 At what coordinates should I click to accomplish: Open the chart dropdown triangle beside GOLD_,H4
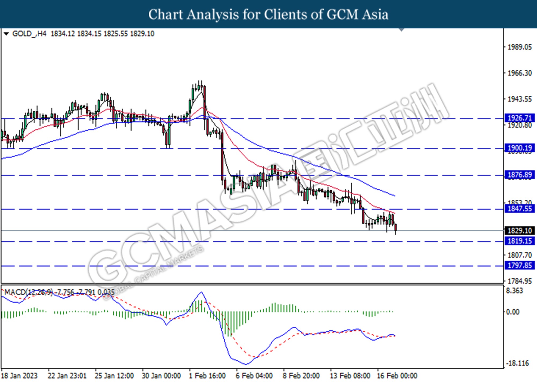pyautogui.click(x=6, y=34)
